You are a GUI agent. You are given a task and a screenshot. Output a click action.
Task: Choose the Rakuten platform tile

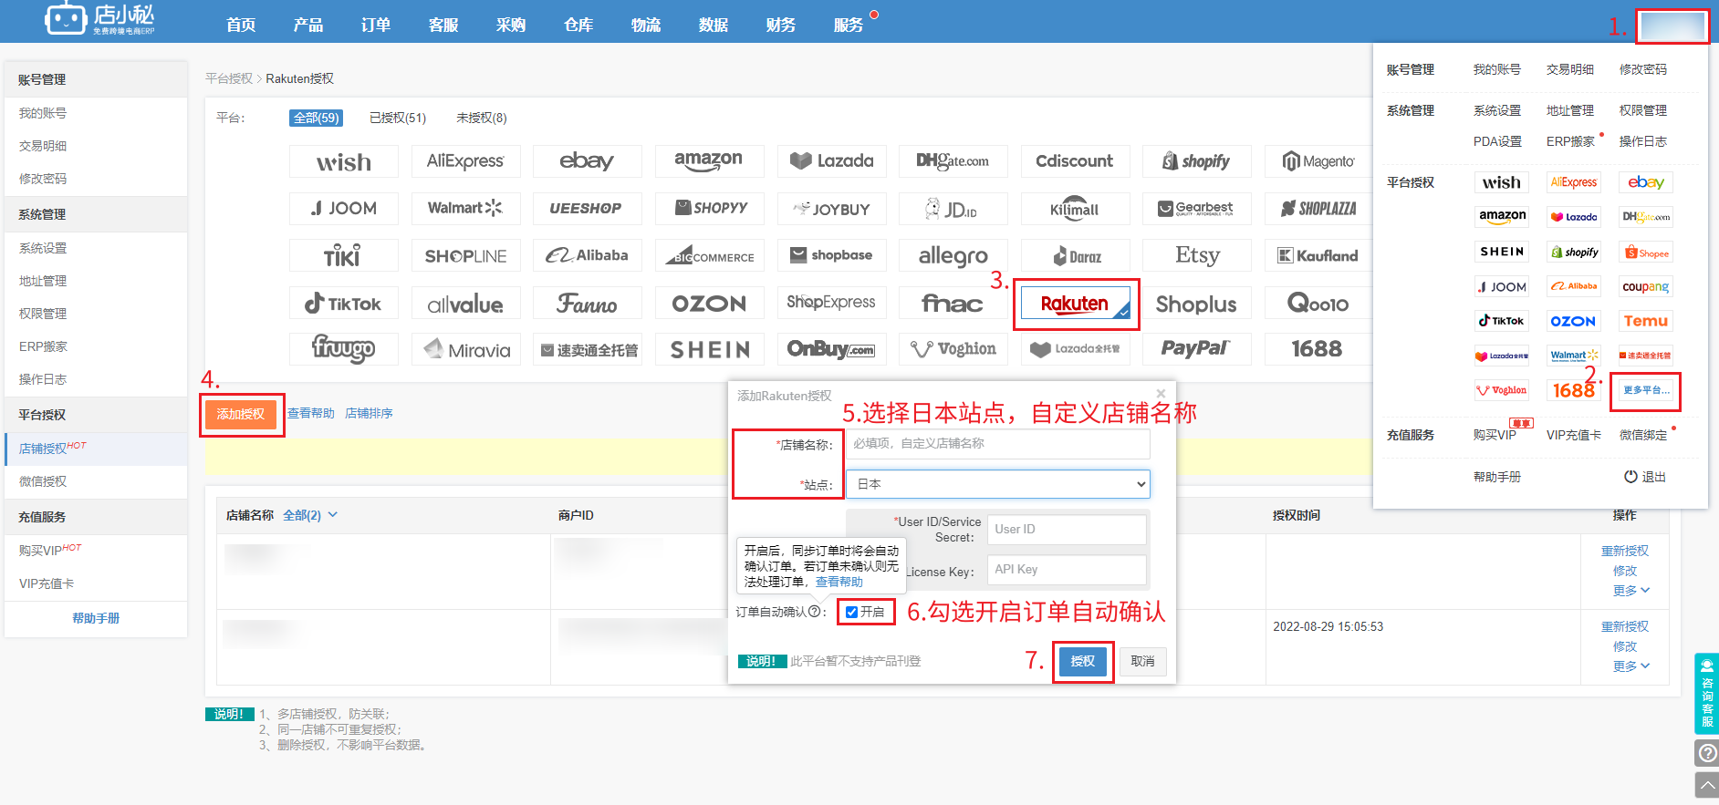(x=1075, y=304)
